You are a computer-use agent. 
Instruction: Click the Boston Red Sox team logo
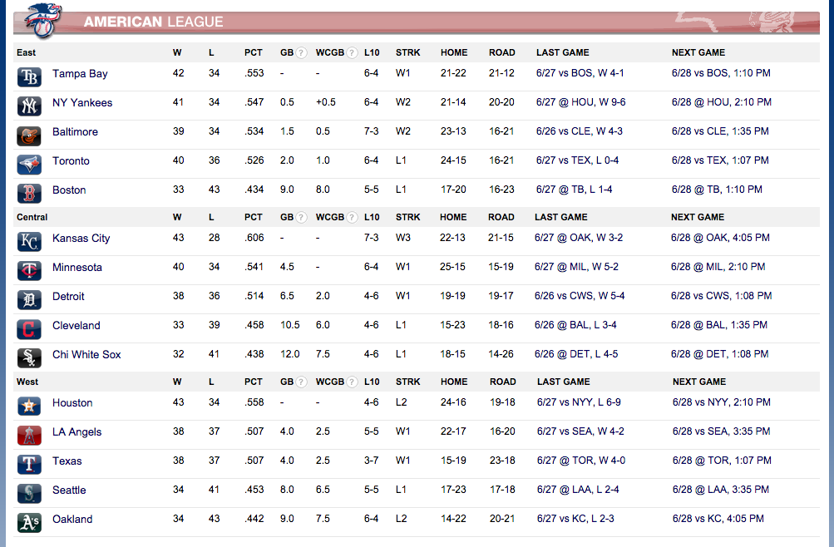pyautogui.click(x=29, y=194)
